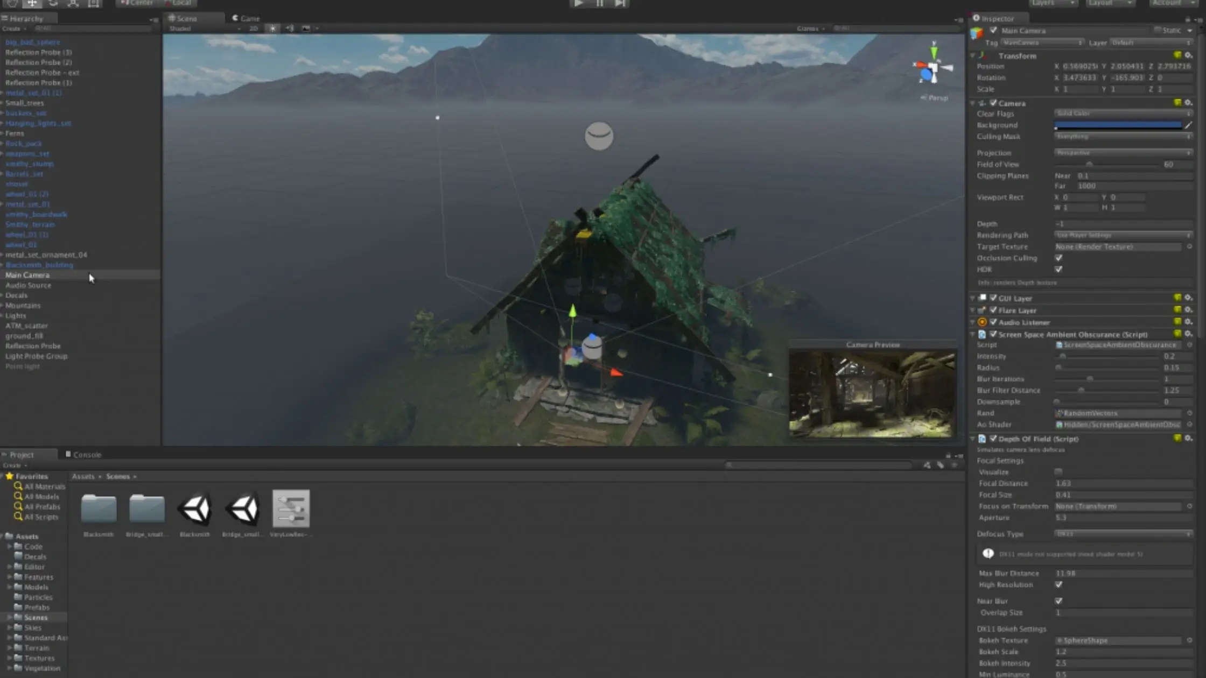Toggle scene lighting sun icon

point(273,29)
